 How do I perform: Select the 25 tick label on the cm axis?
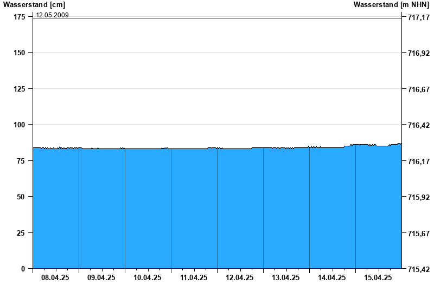[21, 234]
